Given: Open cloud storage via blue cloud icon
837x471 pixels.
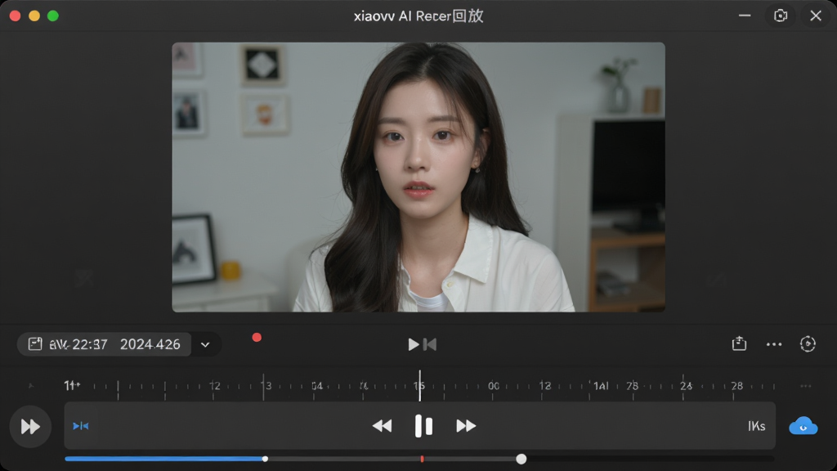Looking at the screenshot, I should [803, 426].
